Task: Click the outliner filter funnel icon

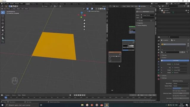Action: click(185, 6)
